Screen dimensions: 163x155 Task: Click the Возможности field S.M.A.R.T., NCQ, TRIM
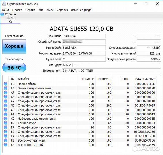[111, 71]
